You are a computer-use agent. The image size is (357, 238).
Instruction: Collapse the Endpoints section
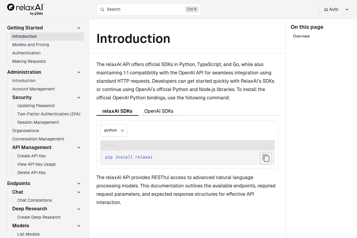(x=79, y=184)
